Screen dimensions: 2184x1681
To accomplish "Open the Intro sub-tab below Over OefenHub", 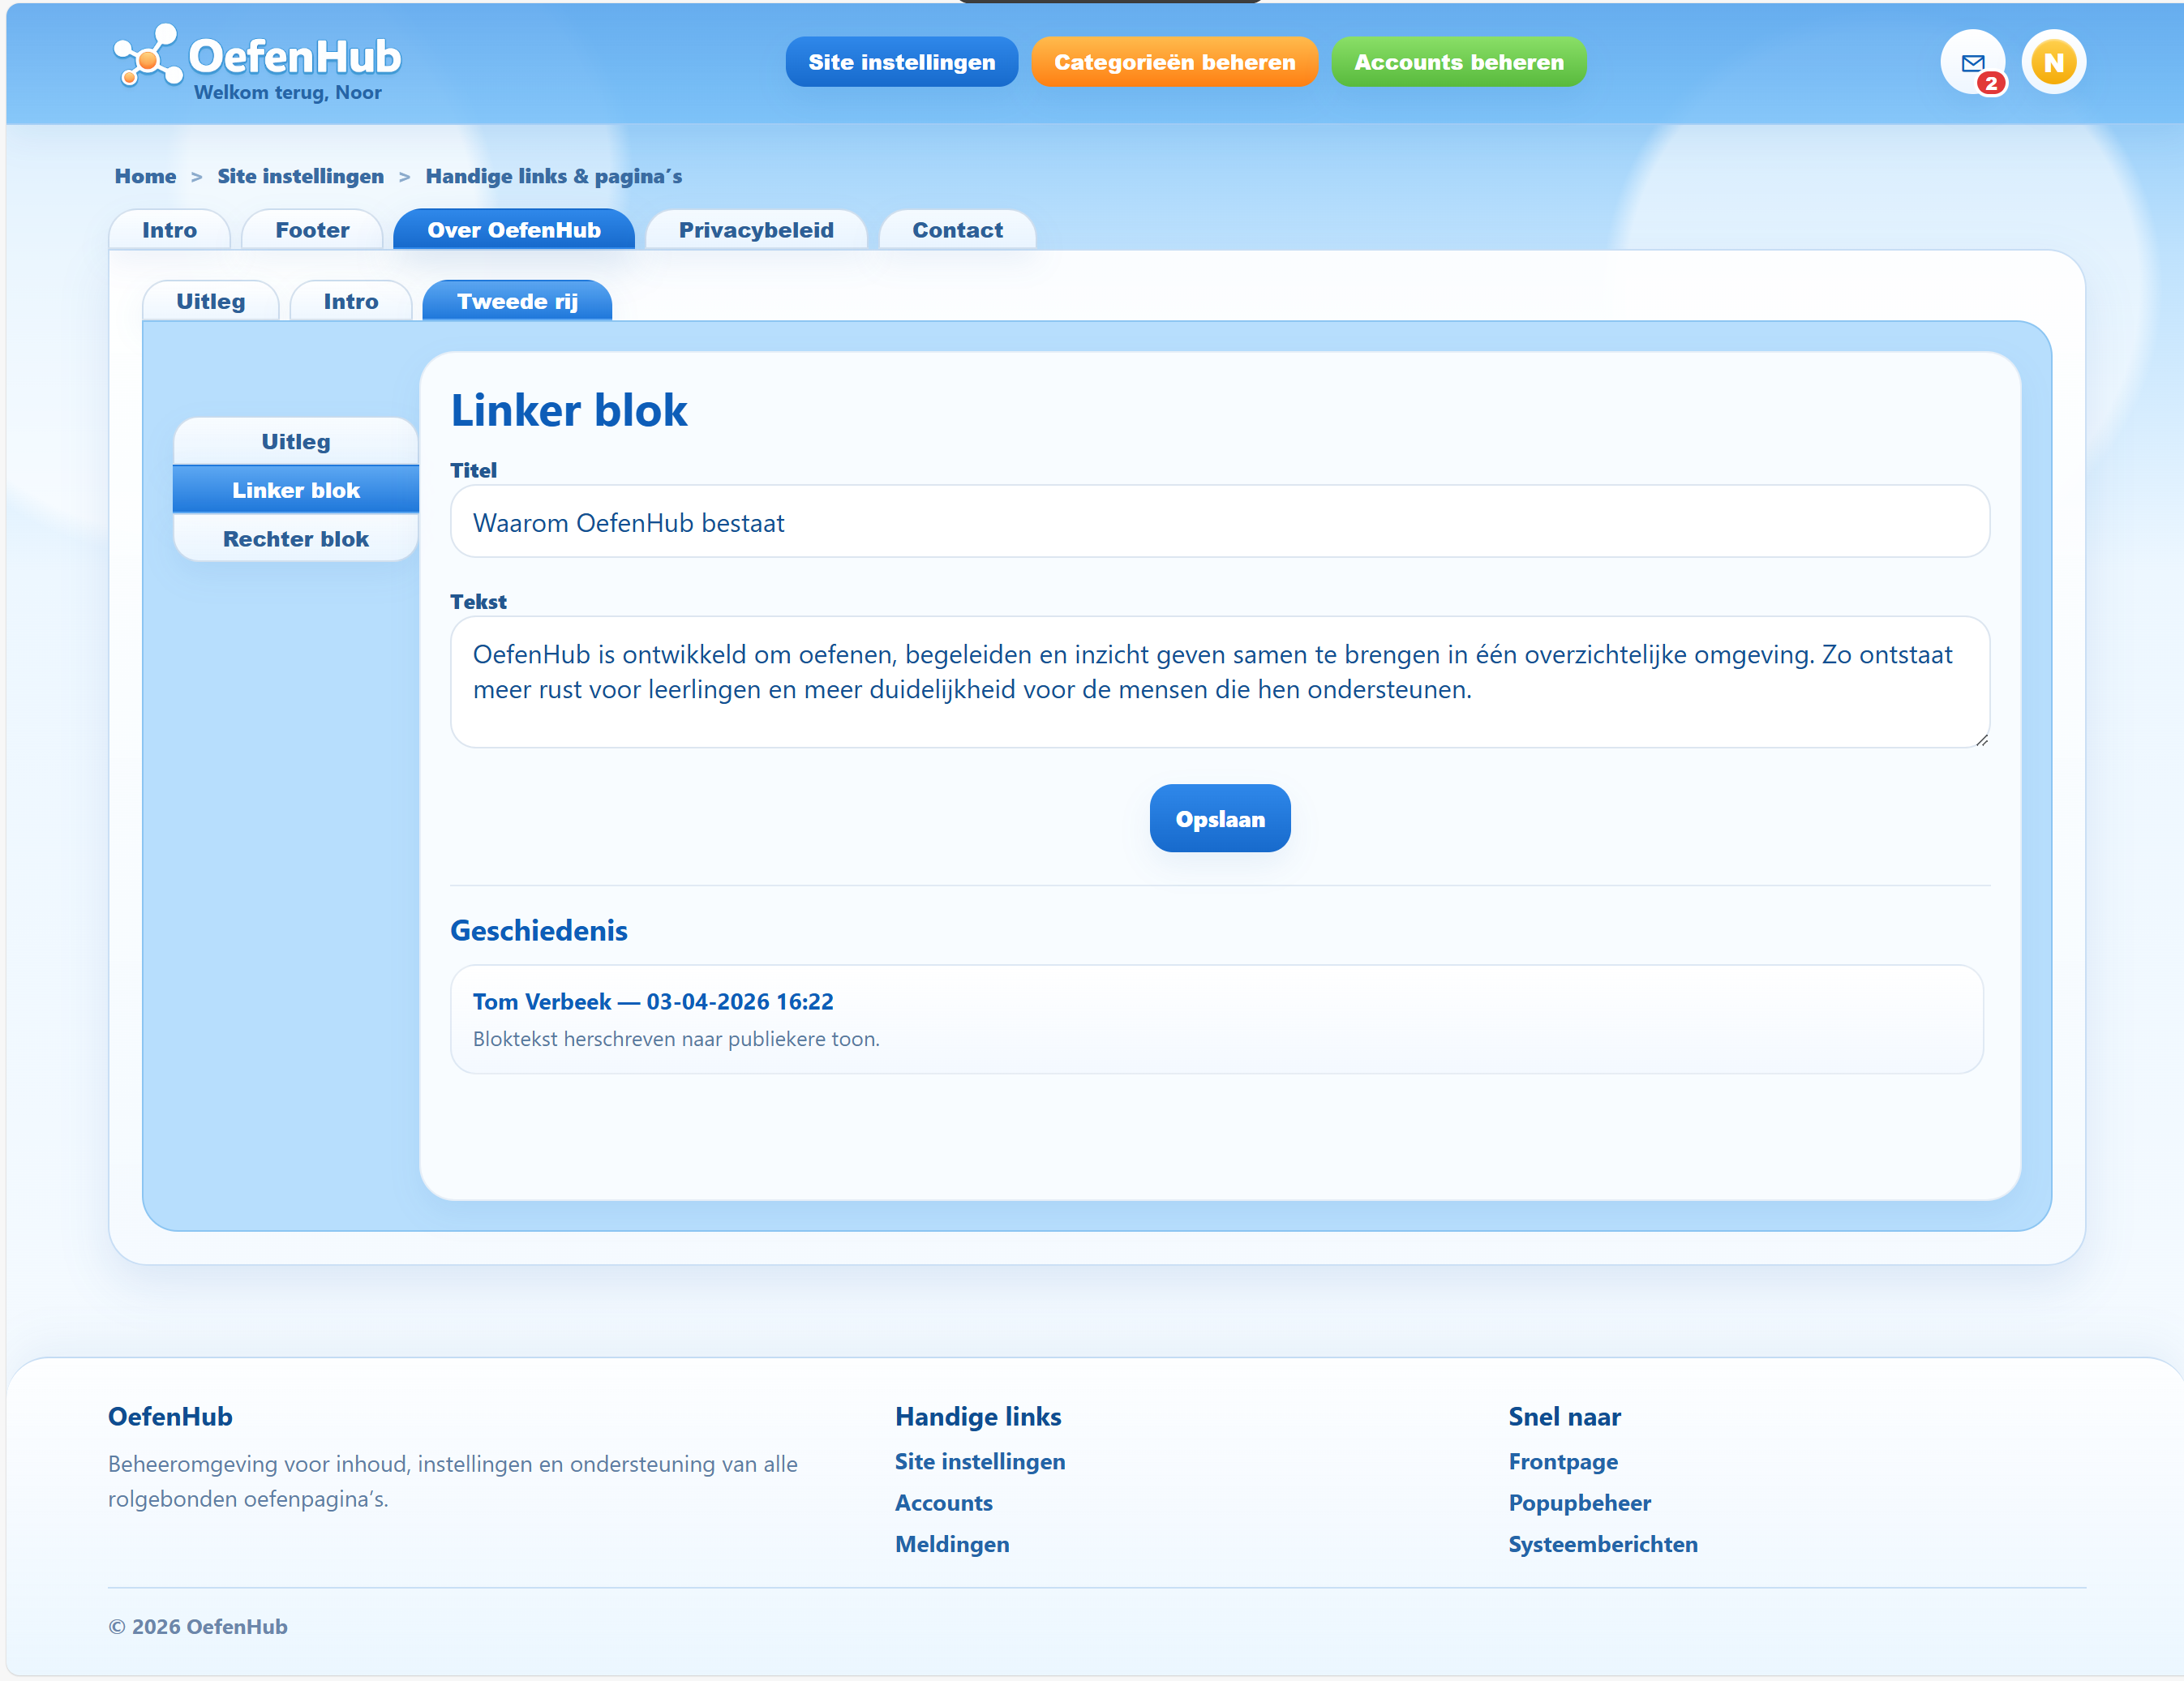I will [351, 301].
